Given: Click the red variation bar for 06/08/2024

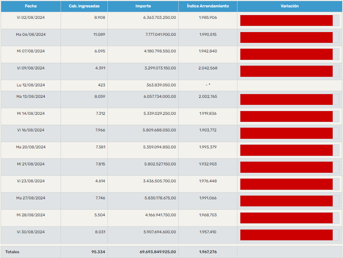Looking at the screenshot, I should pos(287,38).
